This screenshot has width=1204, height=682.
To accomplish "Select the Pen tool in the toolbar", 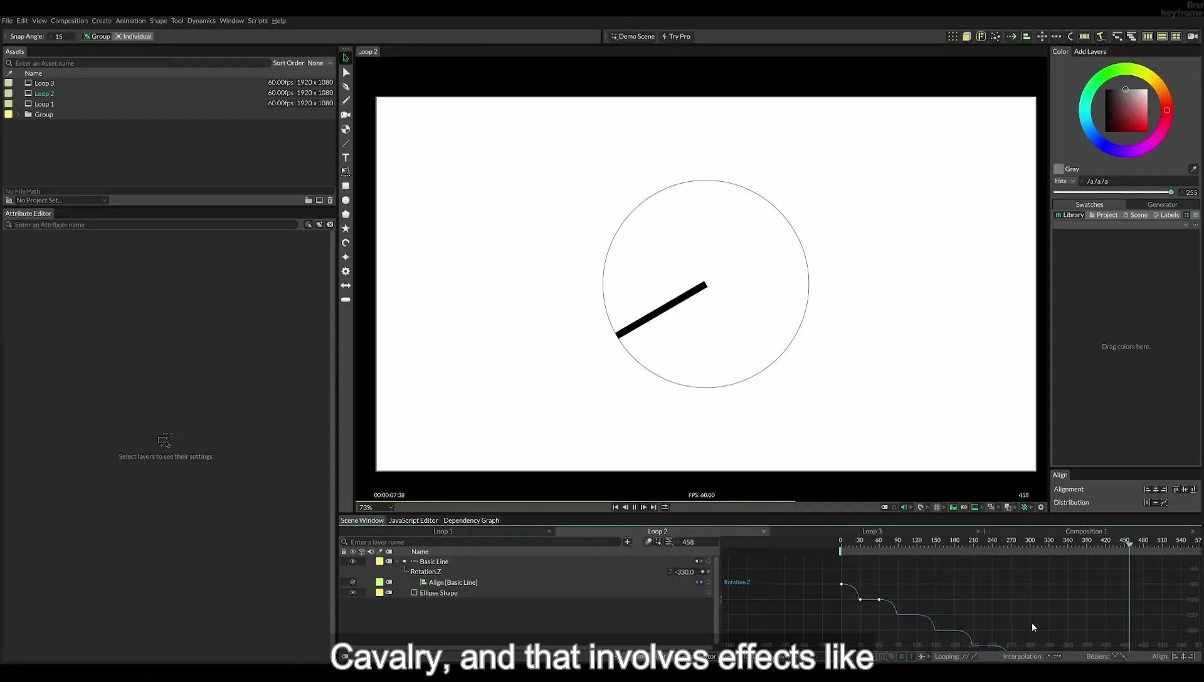I will (x=346, y=87).
